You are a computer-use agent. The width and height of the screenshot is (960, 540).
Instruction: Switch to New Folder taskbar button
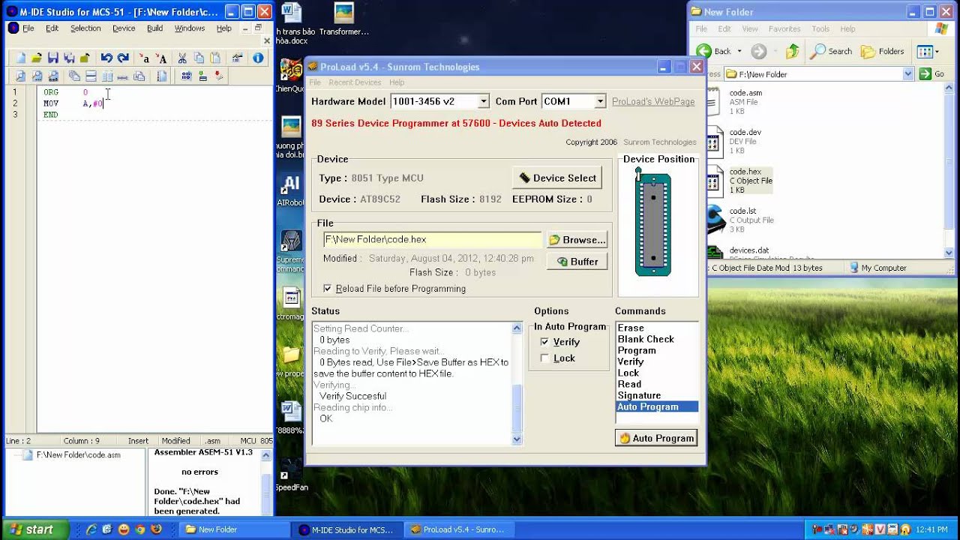pos(233,529)
